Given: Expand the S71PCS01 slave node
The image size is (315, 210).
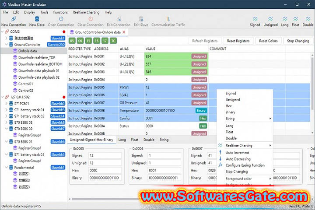Looking at the screenshot, I should pyautogui.click(x=7, y=104).
